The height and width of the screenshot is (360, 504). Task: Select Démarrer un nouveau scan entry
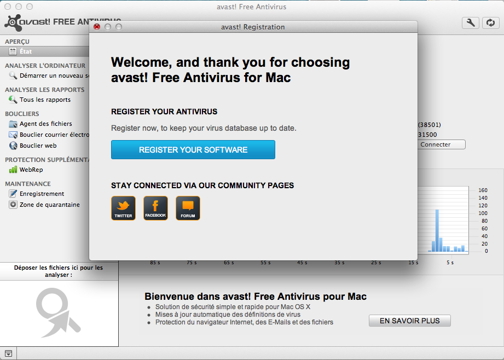point(45,76)
